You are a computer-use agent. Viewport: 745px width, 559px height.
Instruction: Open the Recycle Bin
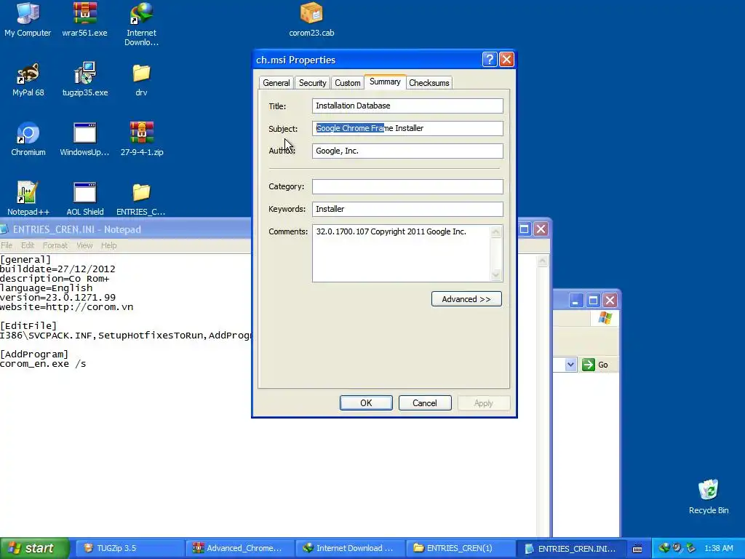coord(709,496)
